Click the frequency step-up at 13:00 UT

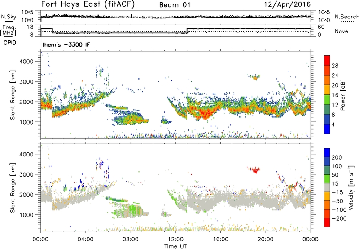coord(187,31)
